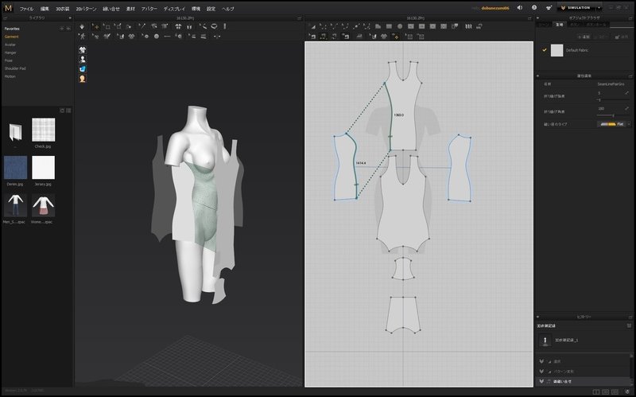Select the Shoulder Pad library category

pos(15,68)
